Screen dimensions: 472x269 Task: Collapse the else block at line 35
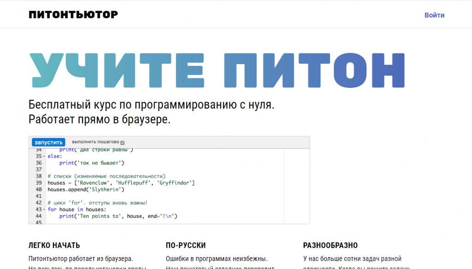tap(44, 156)
